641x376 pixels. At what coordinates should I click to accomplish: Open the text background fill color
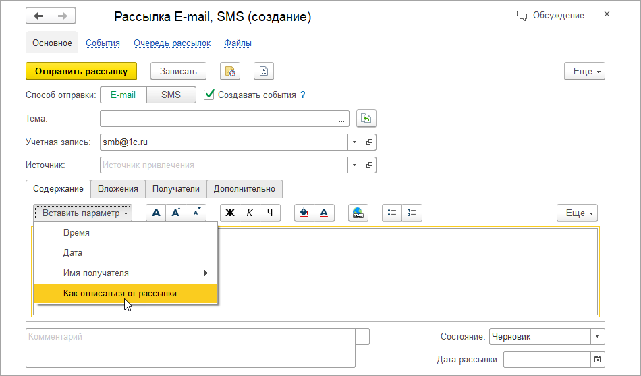click(304, 213)
